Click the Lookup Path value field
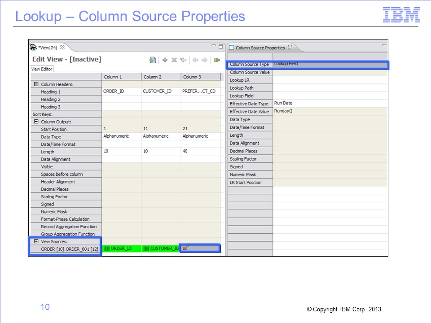Viewport: 431px width, 323px height. (330, 88)
